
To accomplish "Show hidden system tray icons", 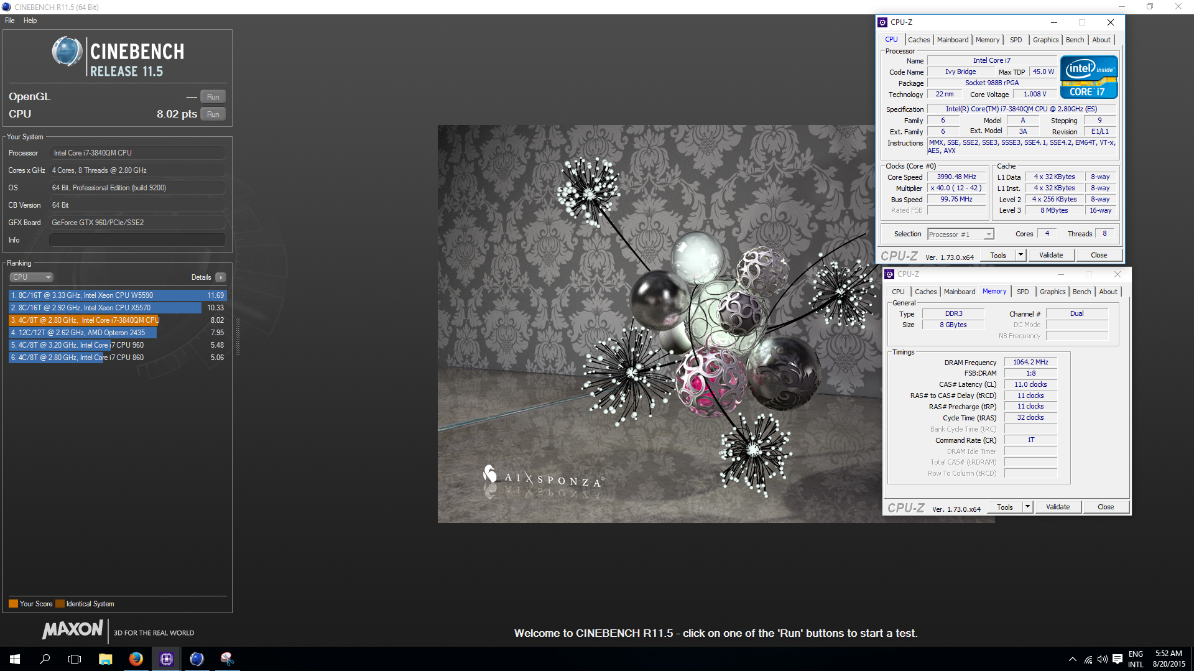I will coord(1072,659).
